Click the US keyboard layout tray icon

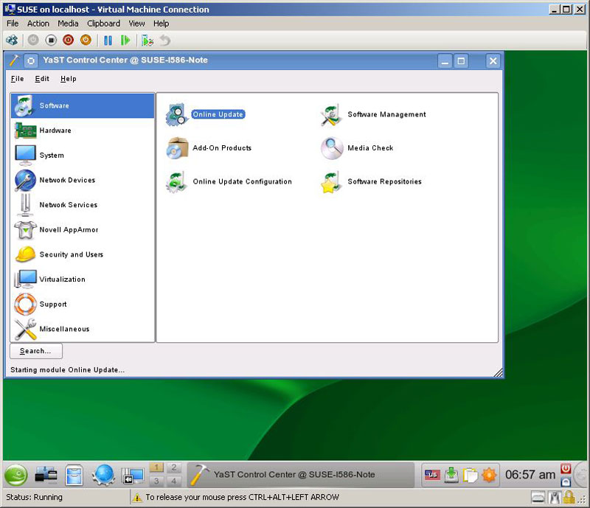click(432, 475)
